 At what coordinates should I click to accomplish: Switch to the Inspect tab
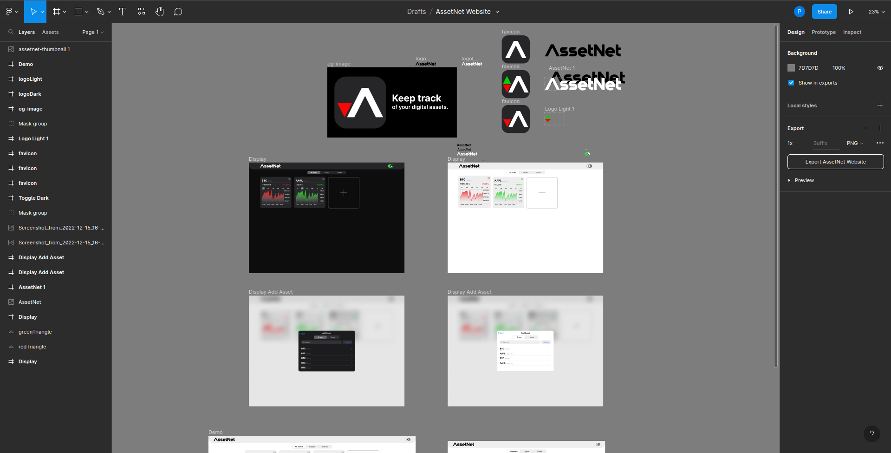[852, 32]
